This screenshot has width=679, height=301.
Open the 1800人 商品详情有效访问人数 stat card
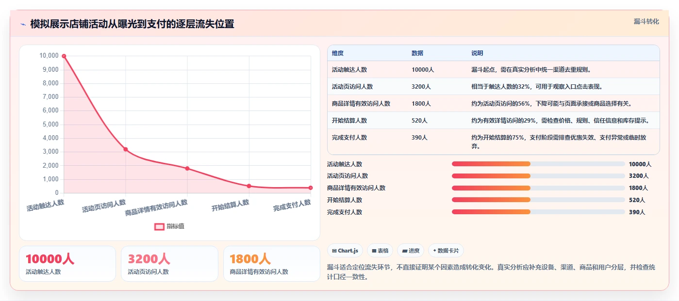coord(272,264)
